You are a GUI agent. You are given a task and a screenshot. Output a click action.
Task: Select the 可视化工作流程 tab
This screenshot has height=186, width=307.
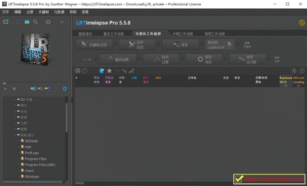coord(148,34)
